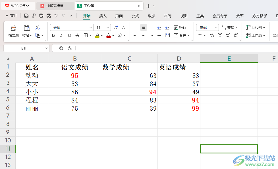The width and height of the screenshot is (278, 169).
Task: Click the fx insert function icon
Action: coord(70,48)
